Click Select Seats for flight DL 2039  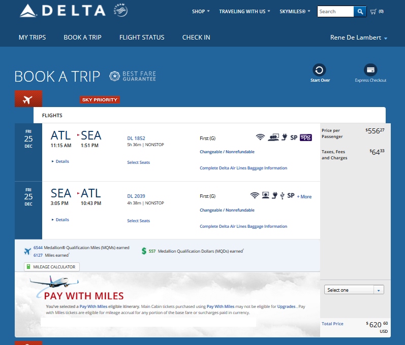tap(138, 221)
